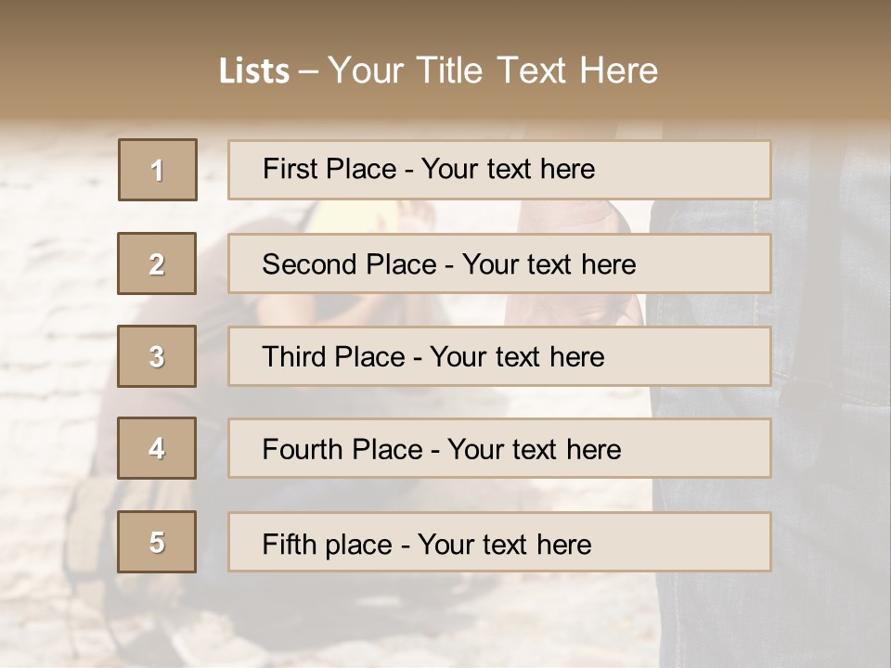Click 'Your Title Text Here' in title
This screenshot has width=891, height=668.
493,71
